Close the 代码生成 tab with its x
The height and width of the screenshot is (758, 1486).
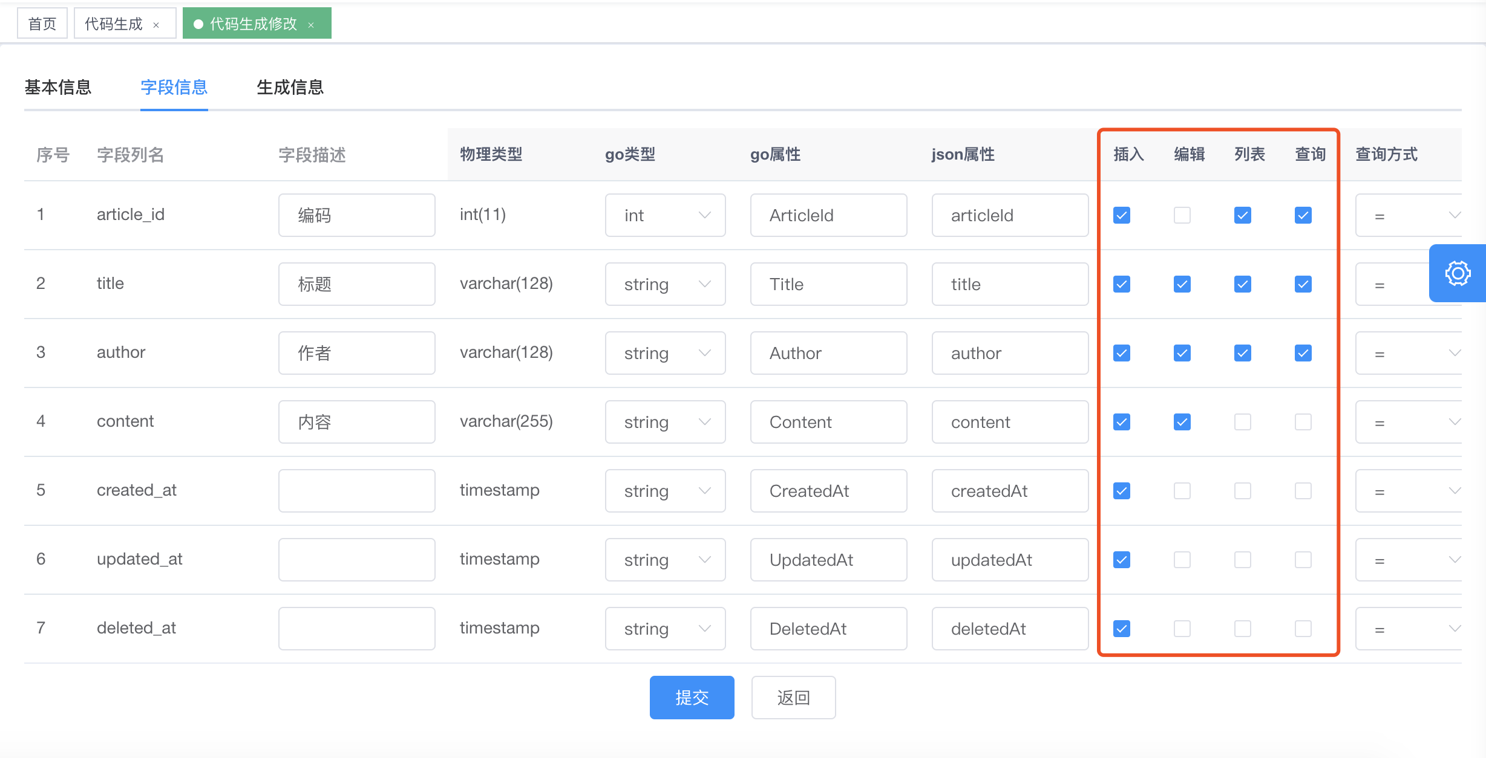156,25
